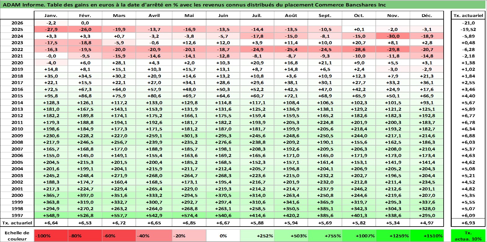Click the 'Févr.' column header
The height and width of the screenshot is (242, 487).
pos(85,15)
